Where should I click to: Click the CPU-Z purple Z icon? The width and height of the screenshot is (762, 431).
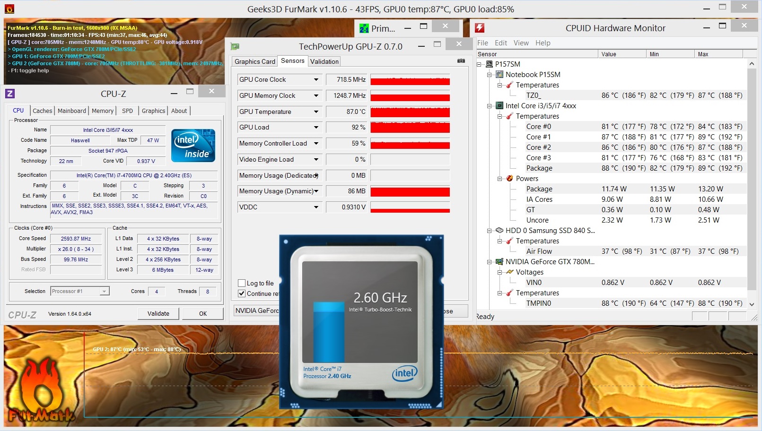point(10,94)
